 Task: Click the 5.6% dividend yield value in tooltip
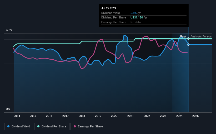coord(133,13)
